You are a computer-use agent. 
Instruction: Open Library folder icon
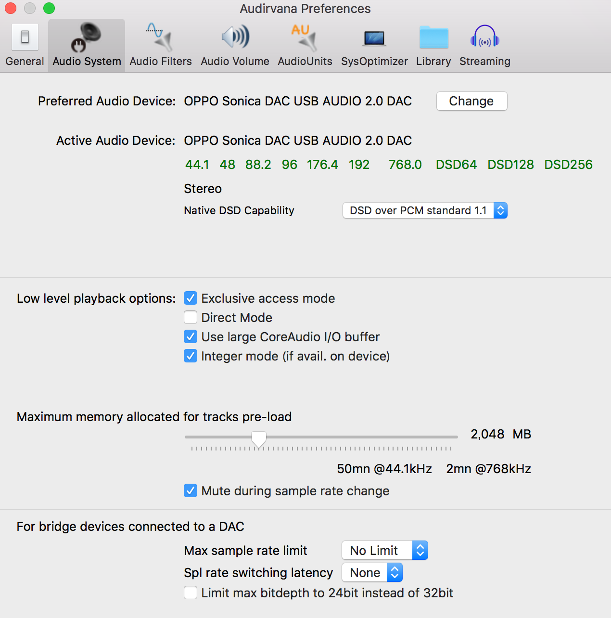(x=433, y=37)
